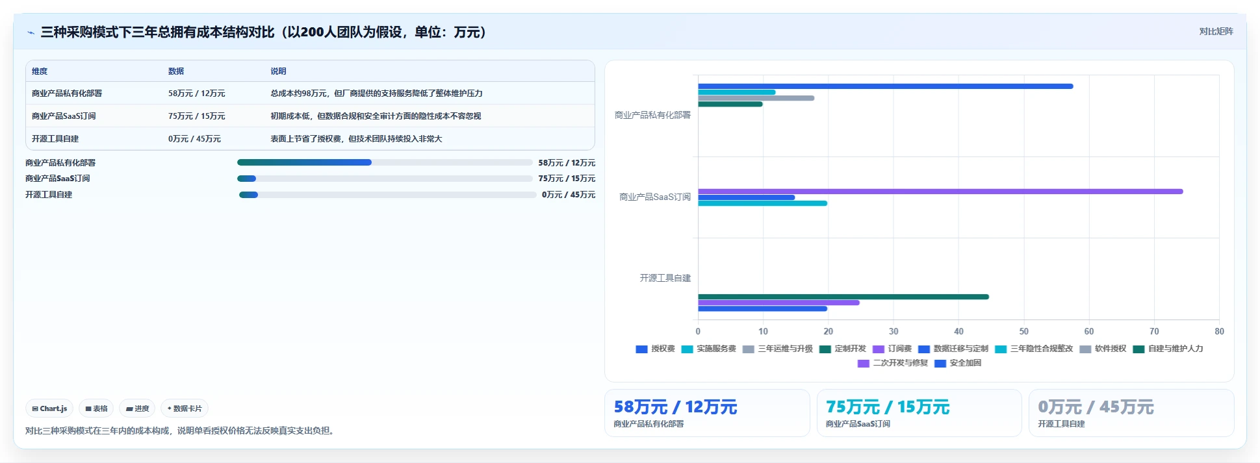Click 商业产品私有化部署 in the table's first row
The image size is (1260, 463).
[x=67, y=94]
